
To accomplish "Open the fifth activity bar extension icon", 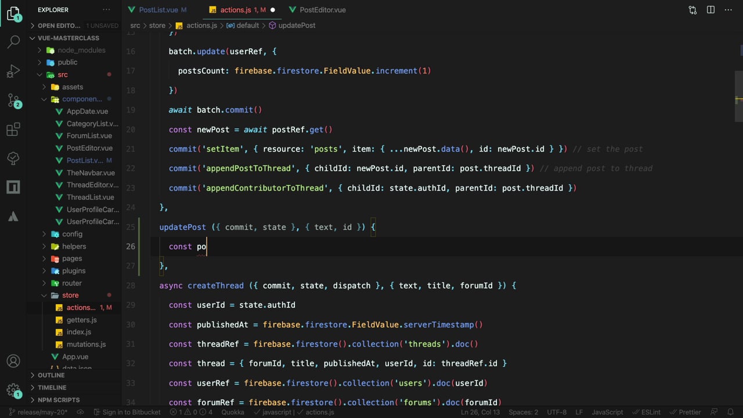I will coord(13,158).
